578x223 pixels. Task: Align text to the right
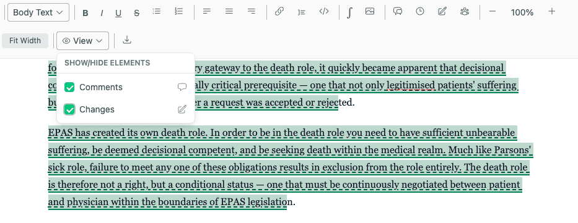[252, 11]
